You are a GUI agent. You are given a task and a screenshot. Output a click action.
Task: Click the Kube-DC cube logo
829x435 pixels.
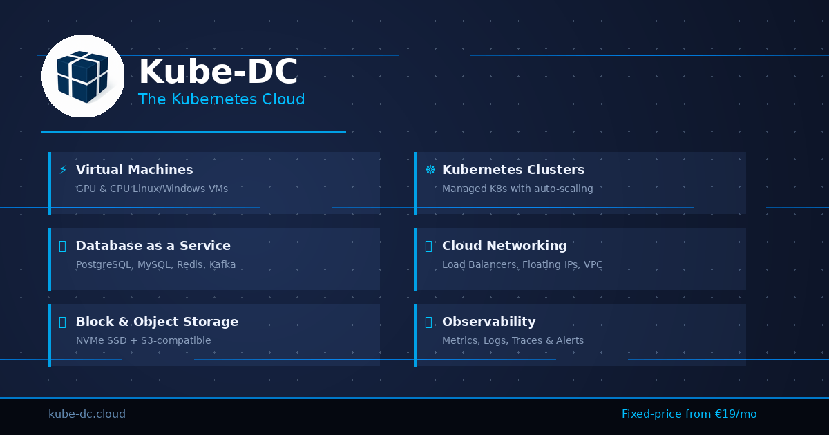(x=83, y=76)
